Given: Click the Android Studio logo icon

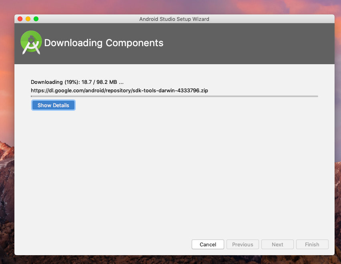Looking at the screenshot, I should [31, 43].
